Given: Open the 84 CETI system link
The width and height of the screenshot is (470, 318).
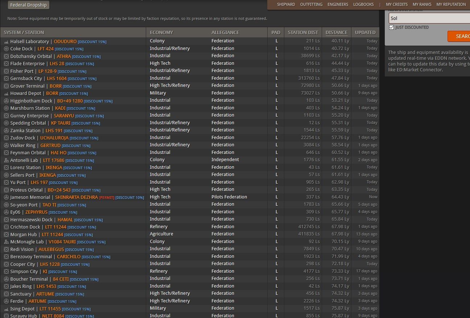Looking at the screenshot, I should coord(61,279).
